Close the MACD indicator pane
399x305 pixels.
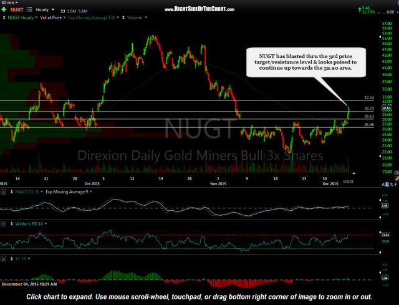coord(3,192)
